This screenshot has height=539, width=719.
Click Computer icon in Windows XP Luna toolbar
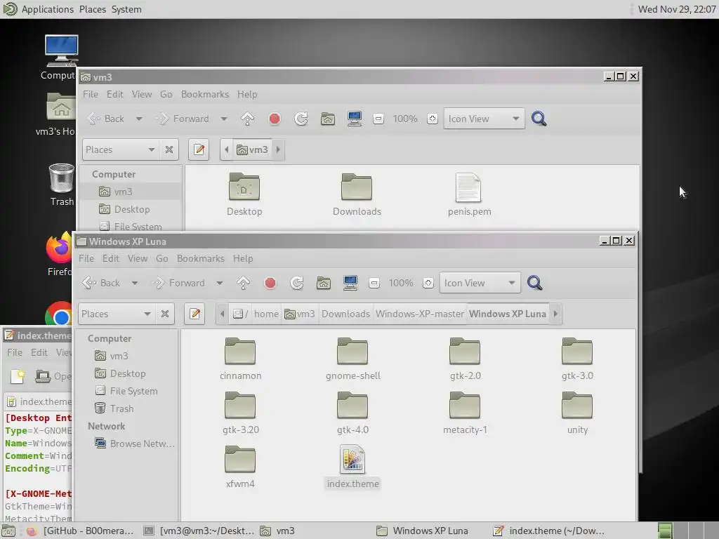tap(350, 283)
